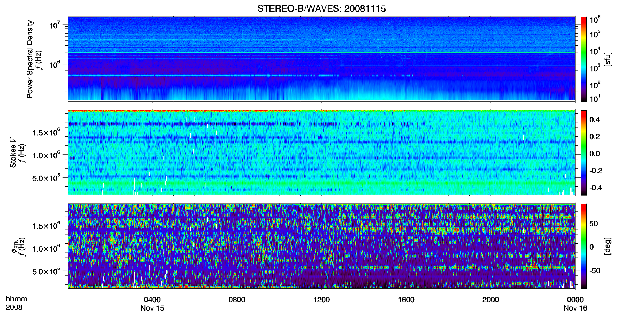Click the [deg] colorbar unit label
The image size is (643, 331).
click(607, 246)
